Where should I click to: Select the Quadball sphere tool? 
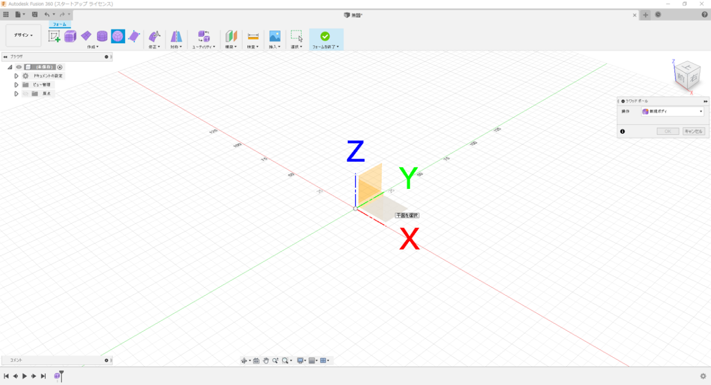point(118,36)
